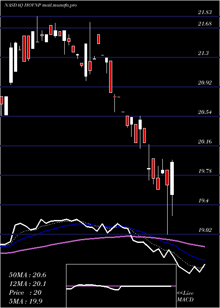Click the 20.92 price axis label
The height and width of the screenshot is (308, 220).
click(x=205, y=83)
